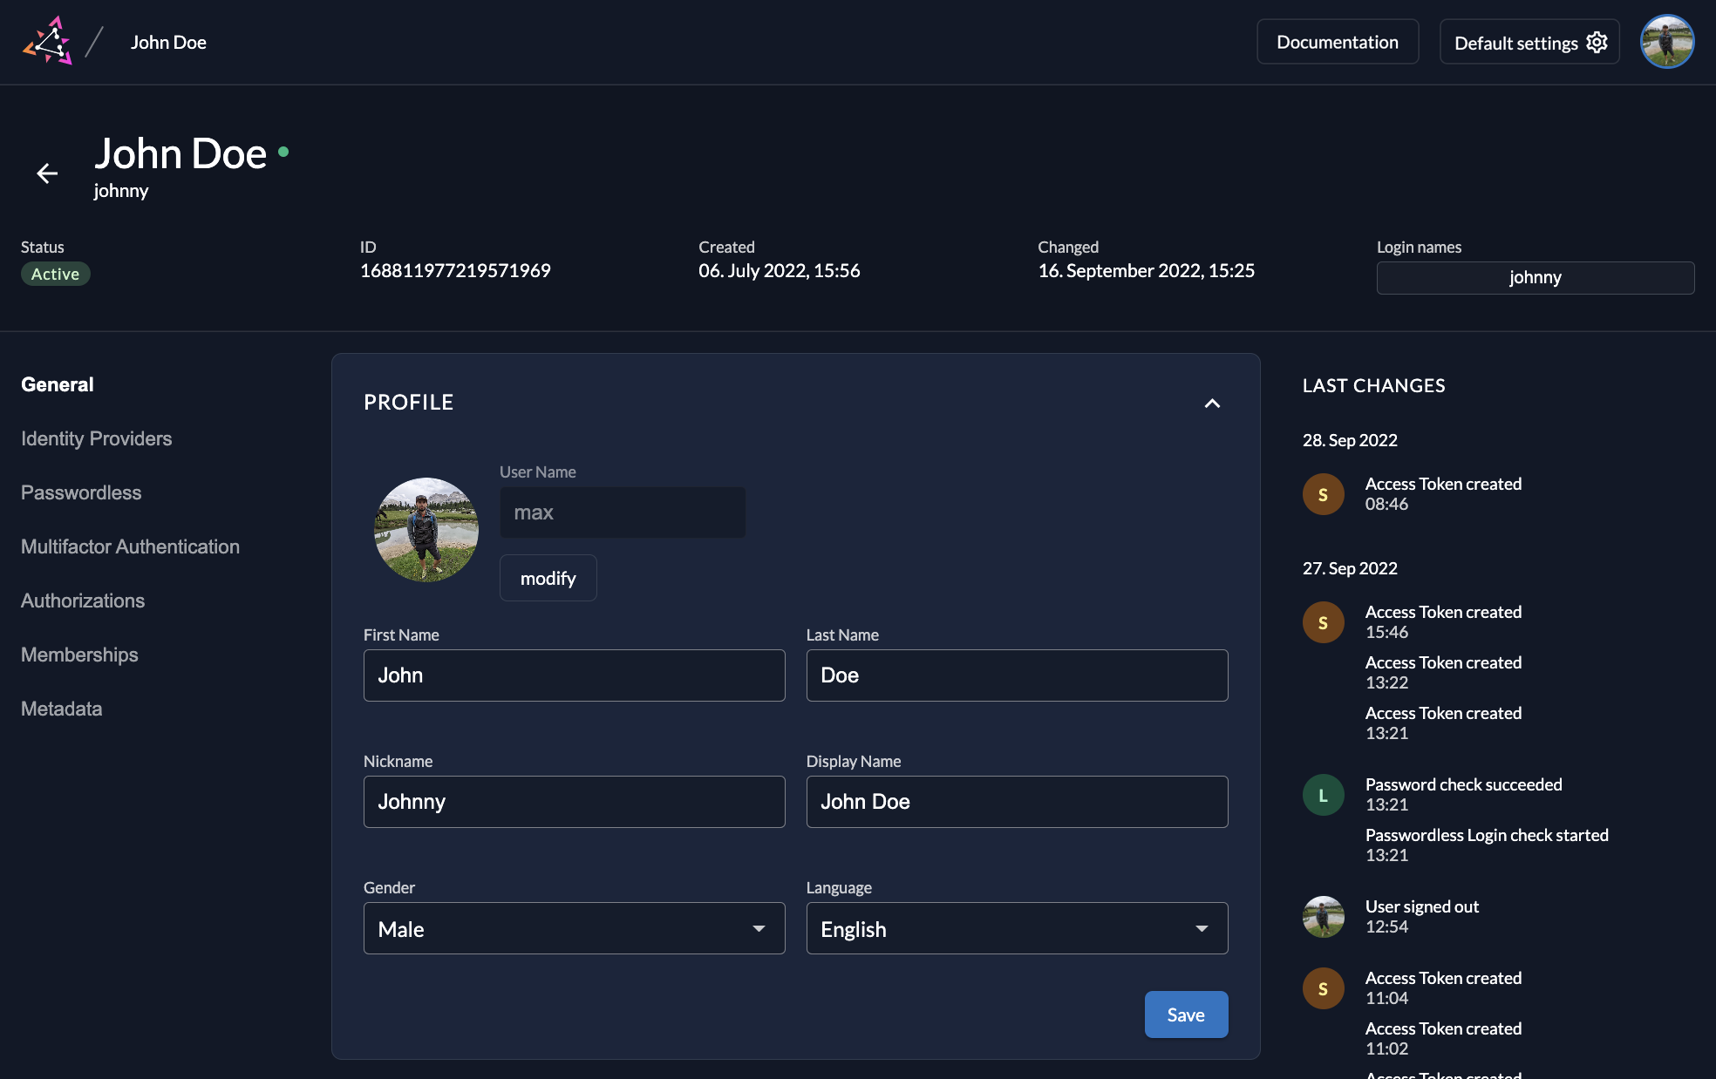Click the user avatar in the top-right corner
Image resolution: width=1716 pixels, height=1079 pixels.
[1666, 40]
